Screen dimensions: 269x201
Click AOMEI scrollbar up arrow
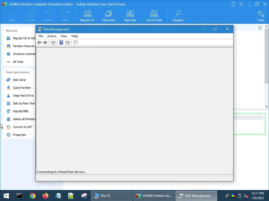coord(266,26)
